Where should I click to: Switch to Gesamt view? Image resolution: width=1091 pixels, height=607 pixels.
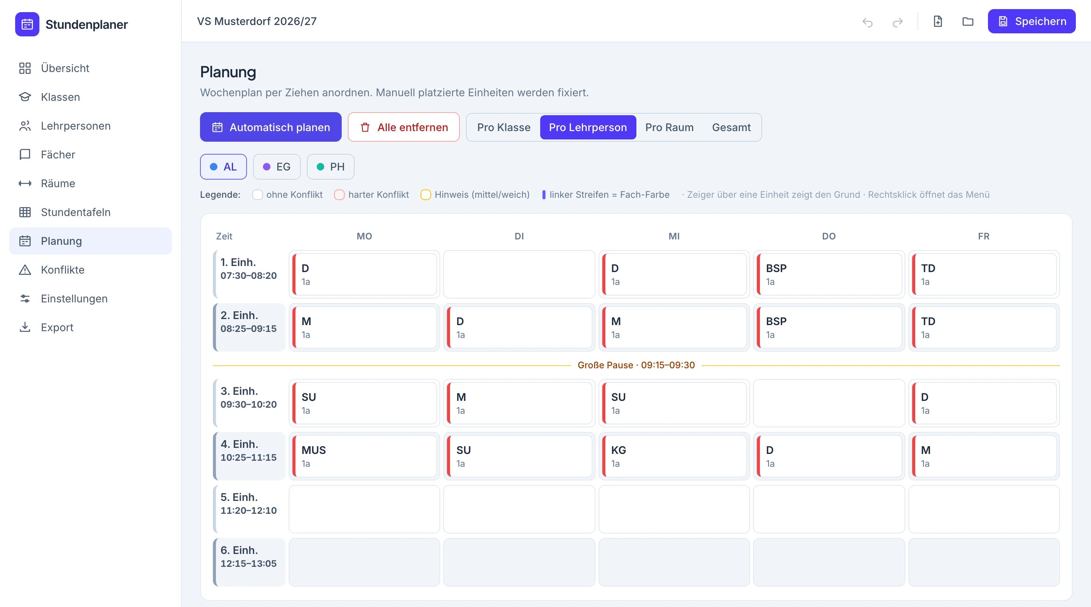pos(731,127)
